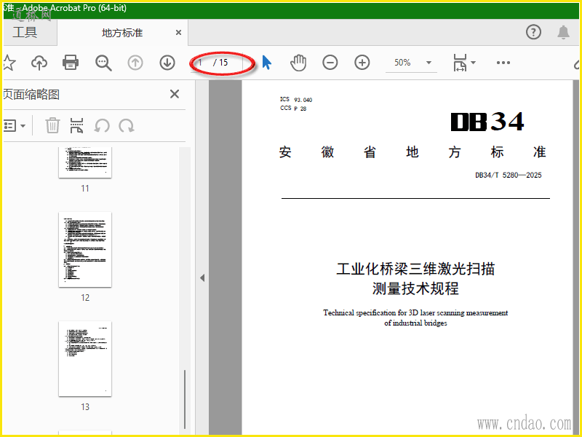Click the 测量技术规程 title line

(x=415, y=288)
